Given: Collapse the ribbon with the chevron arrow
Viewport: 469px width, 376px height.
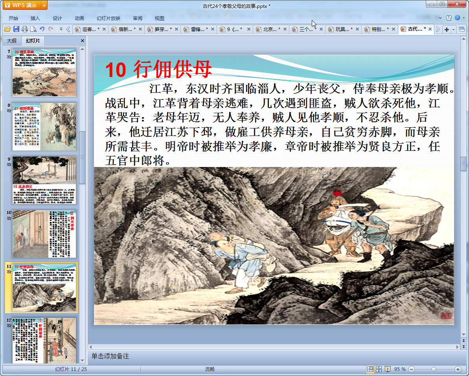Looking at the screenshot, I should pos(440,18).
